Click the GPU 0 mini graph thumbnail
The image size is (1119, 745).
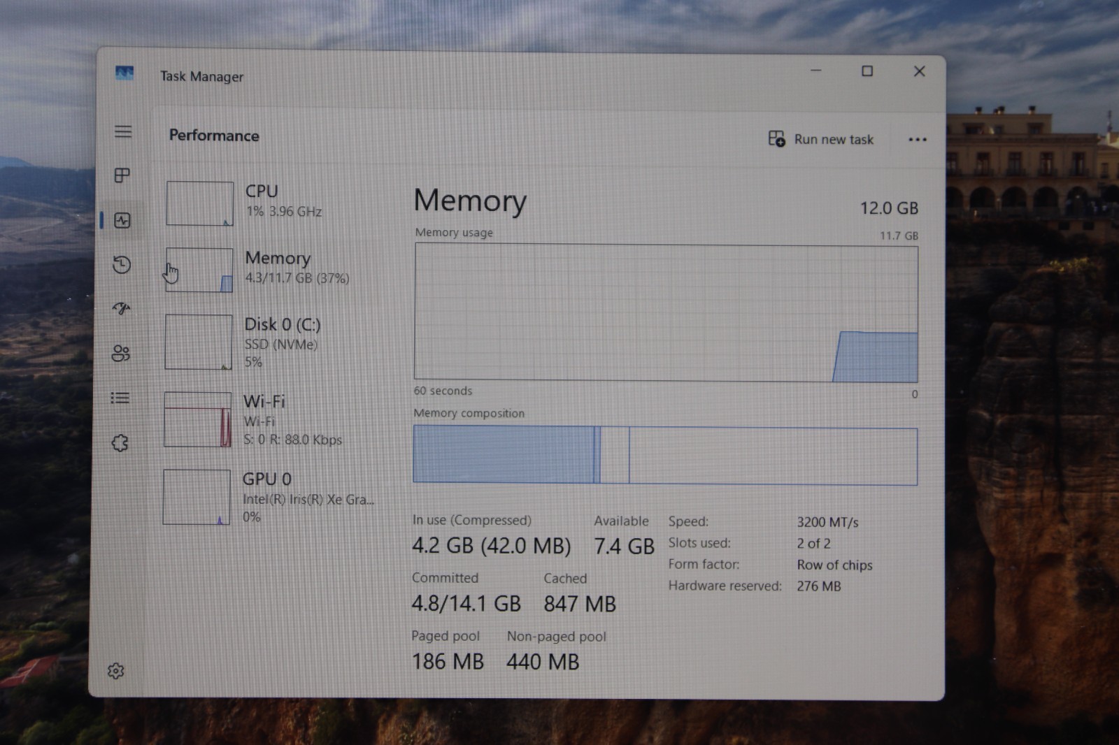197,497
